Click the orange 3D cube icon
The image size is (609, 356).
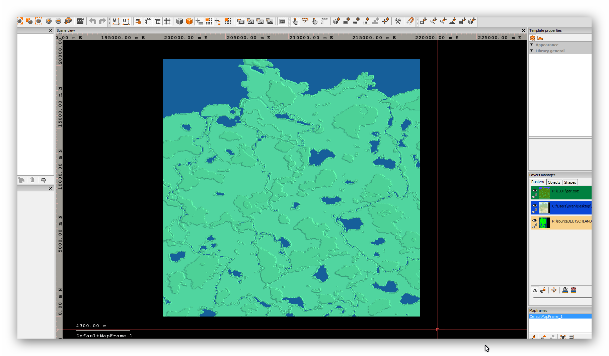(189, 21)
